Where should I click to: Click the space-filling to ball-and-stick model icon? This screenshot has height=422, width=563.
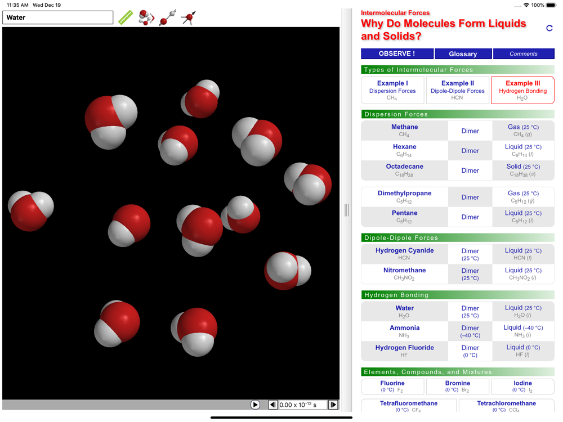146,17
